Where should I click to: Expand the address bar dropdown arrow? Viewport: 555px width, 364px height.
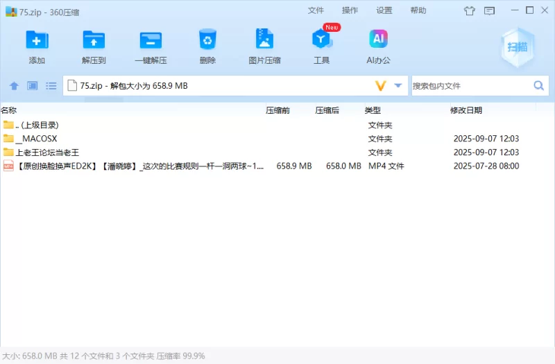[x=398, y=85]
